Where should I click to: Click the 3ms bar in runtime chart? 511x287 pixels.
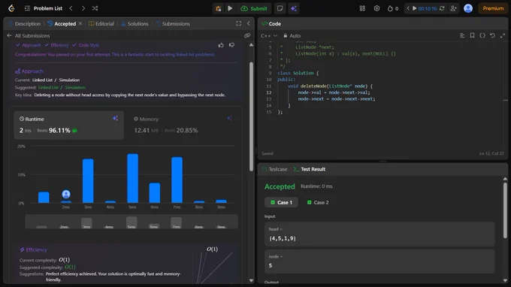(x=88, y=181)
